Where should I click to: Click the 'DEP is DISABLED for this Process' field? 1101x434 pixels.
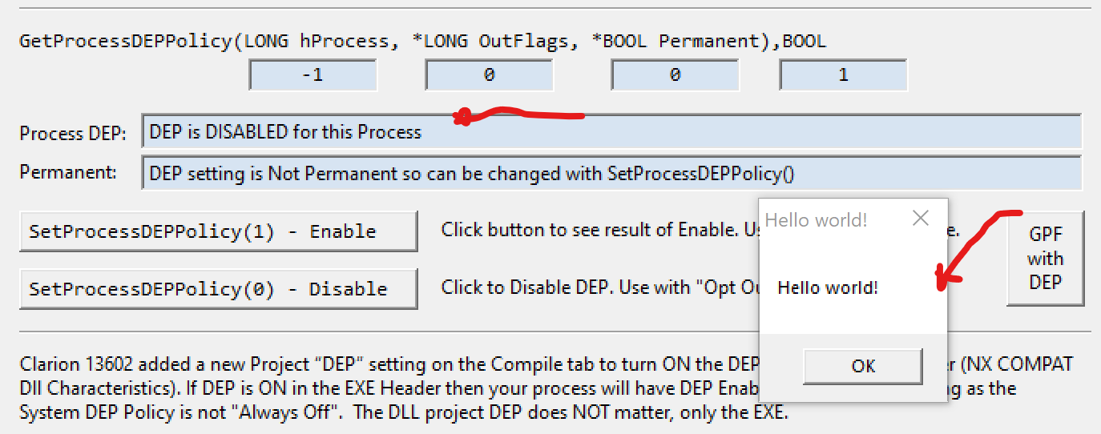[x=611, y=132]
